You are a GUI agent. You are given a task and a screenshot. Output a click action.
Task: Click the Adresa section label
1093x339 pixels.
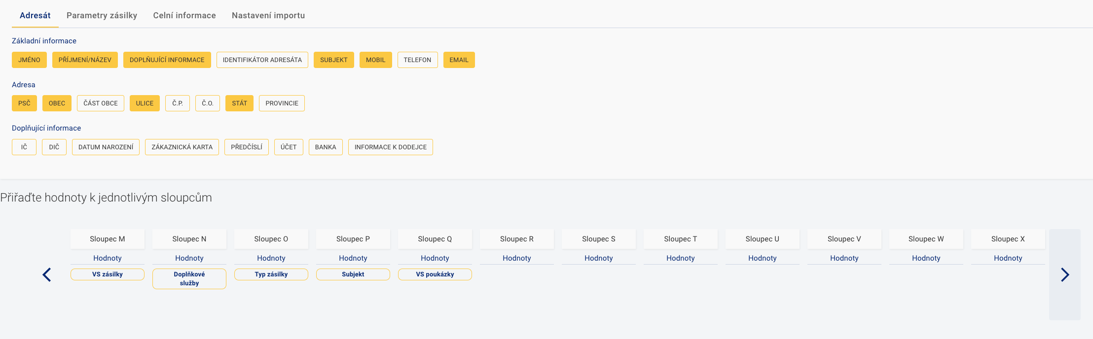click(24, 85)
